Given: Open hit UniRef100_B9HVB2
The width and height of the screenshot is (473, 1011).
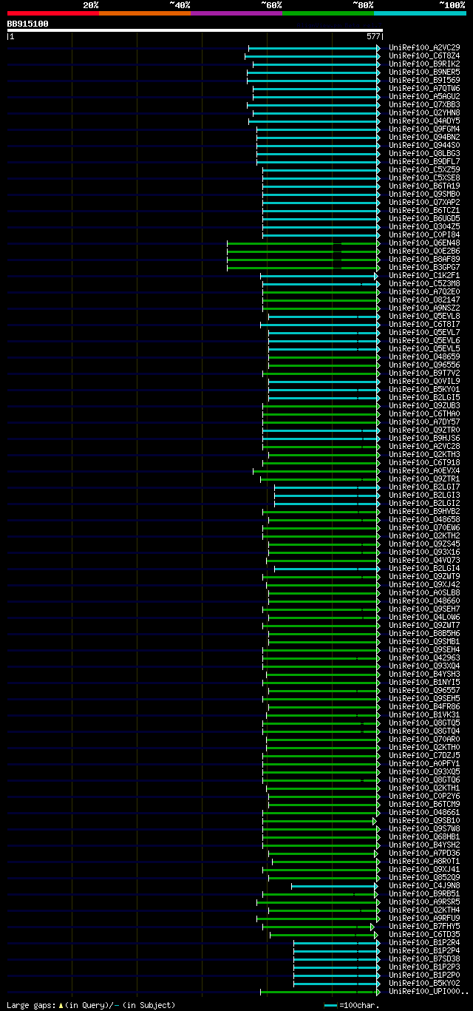Looking at the screenshot, I should (424, 511).
